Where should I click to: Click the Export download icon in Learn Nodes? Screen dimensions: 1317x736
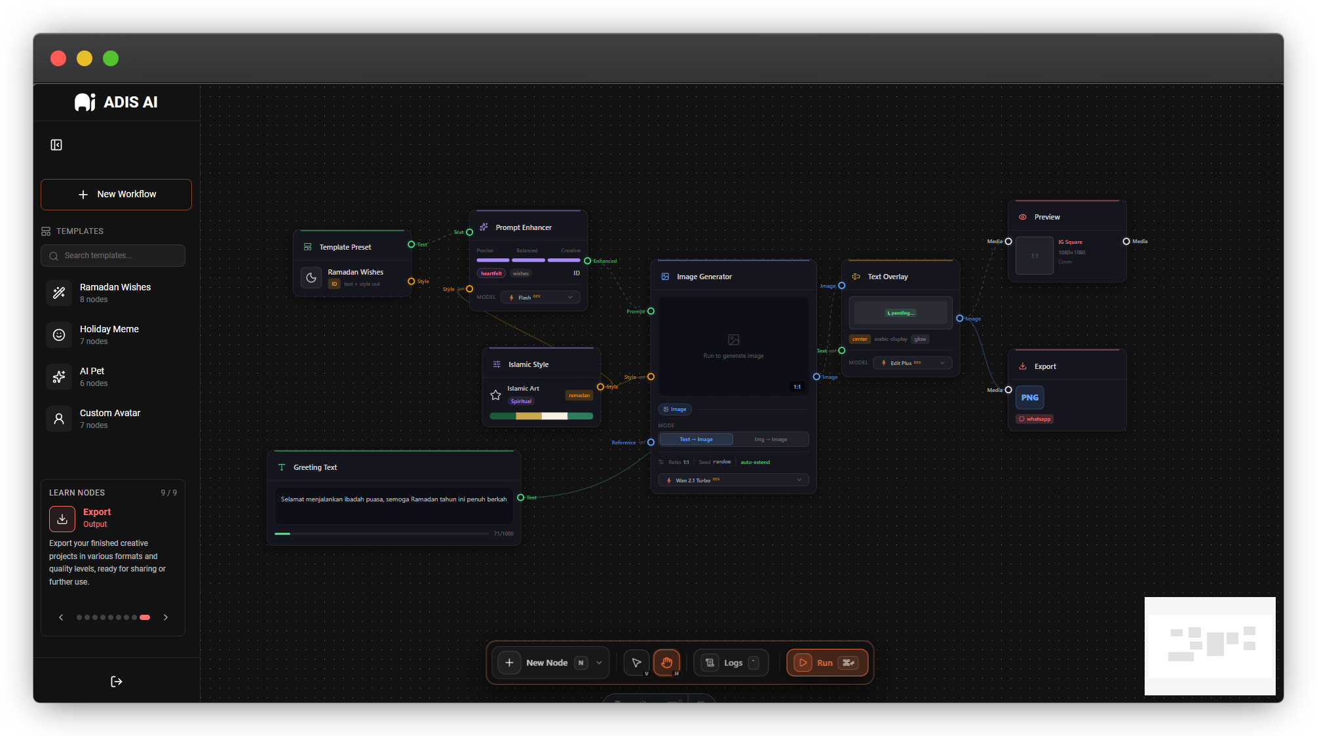pyautogui.click(x=62, y=518)
